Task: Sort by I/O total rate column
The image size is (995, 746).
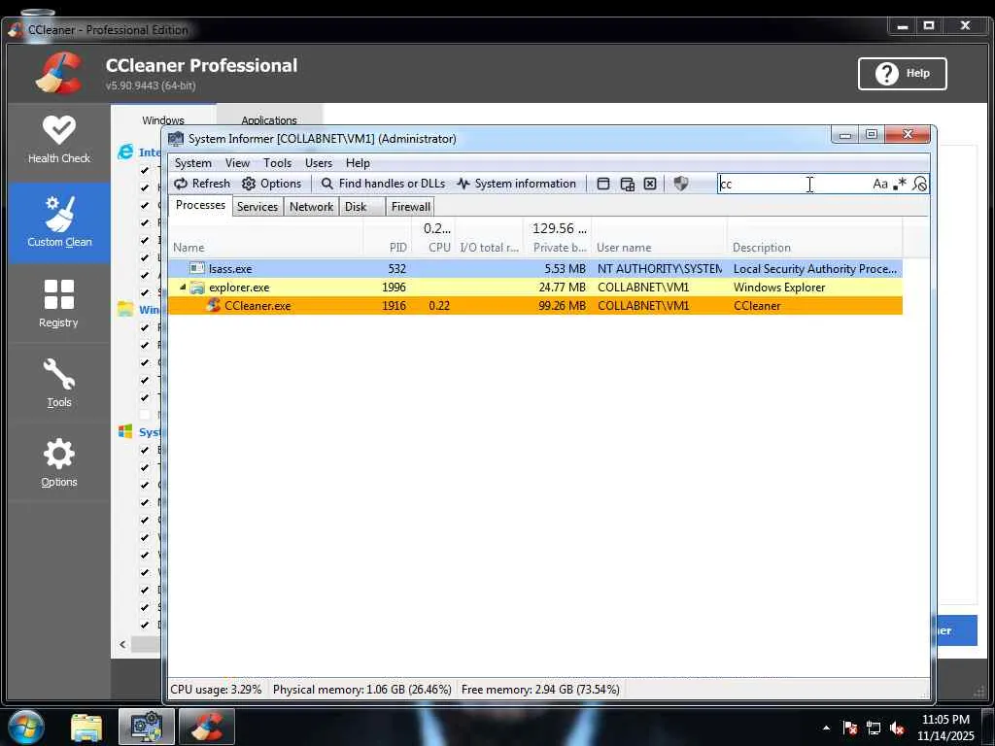Action: pyautogui.click(x=490, y=248)
